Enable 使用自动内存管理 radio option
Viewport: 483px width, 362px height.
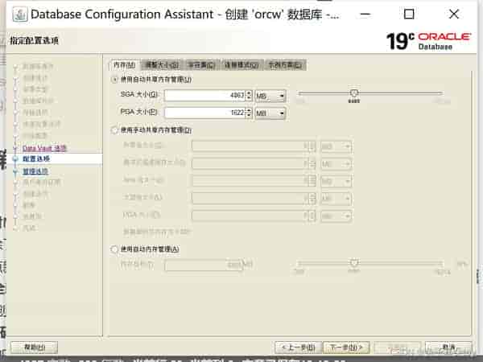114,249
